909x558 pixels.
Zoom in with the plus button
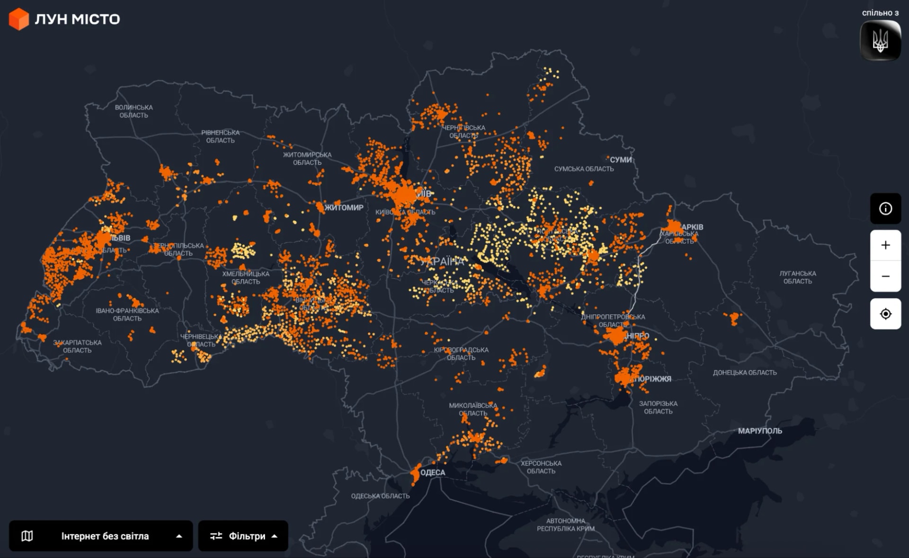pyautogui.click(x=885, y=245)
